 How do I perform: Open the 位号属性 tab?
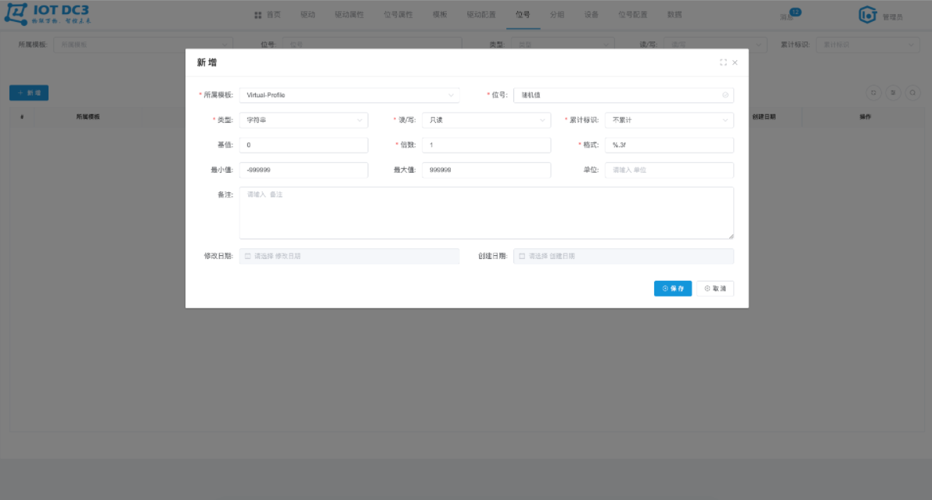[x=398, y=15]
